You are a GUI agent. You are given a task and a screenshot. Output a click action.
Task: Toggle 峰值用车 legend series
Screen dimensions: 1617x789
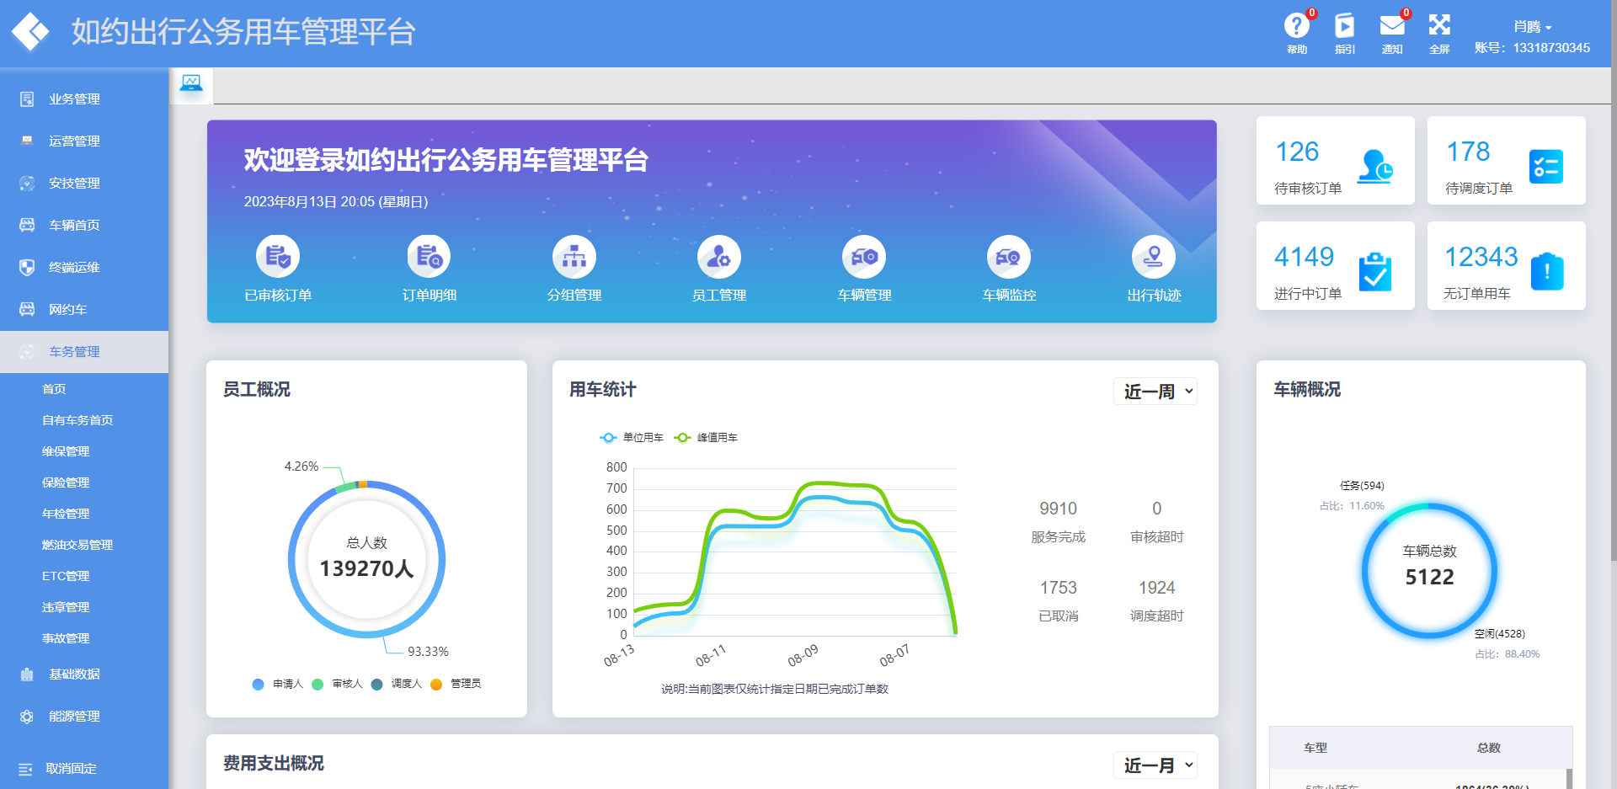(706, 438)
